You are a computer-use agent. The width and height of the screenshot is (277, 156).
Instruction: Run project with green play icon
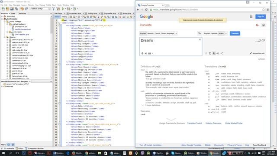point(63,9)
